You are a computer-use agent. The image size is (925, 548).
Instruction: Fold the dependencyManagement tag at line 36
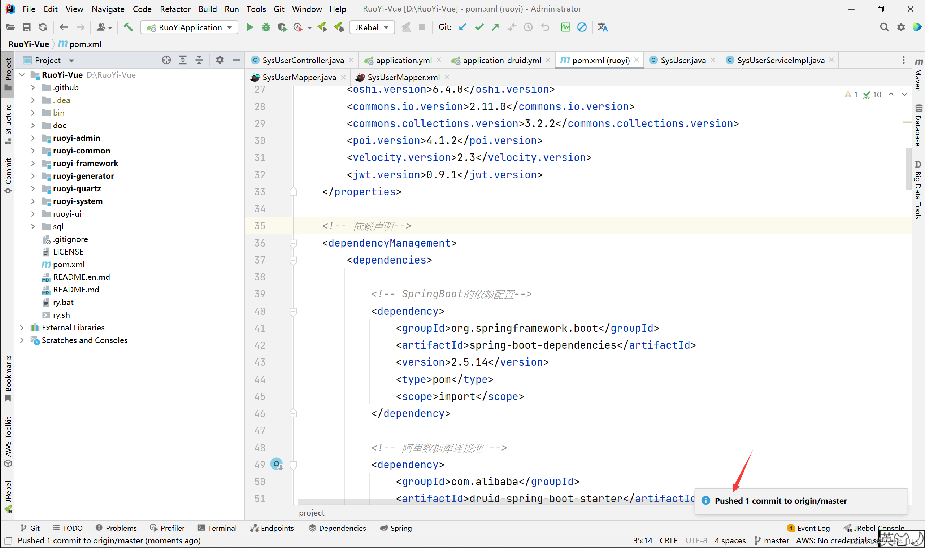[293, 243]
